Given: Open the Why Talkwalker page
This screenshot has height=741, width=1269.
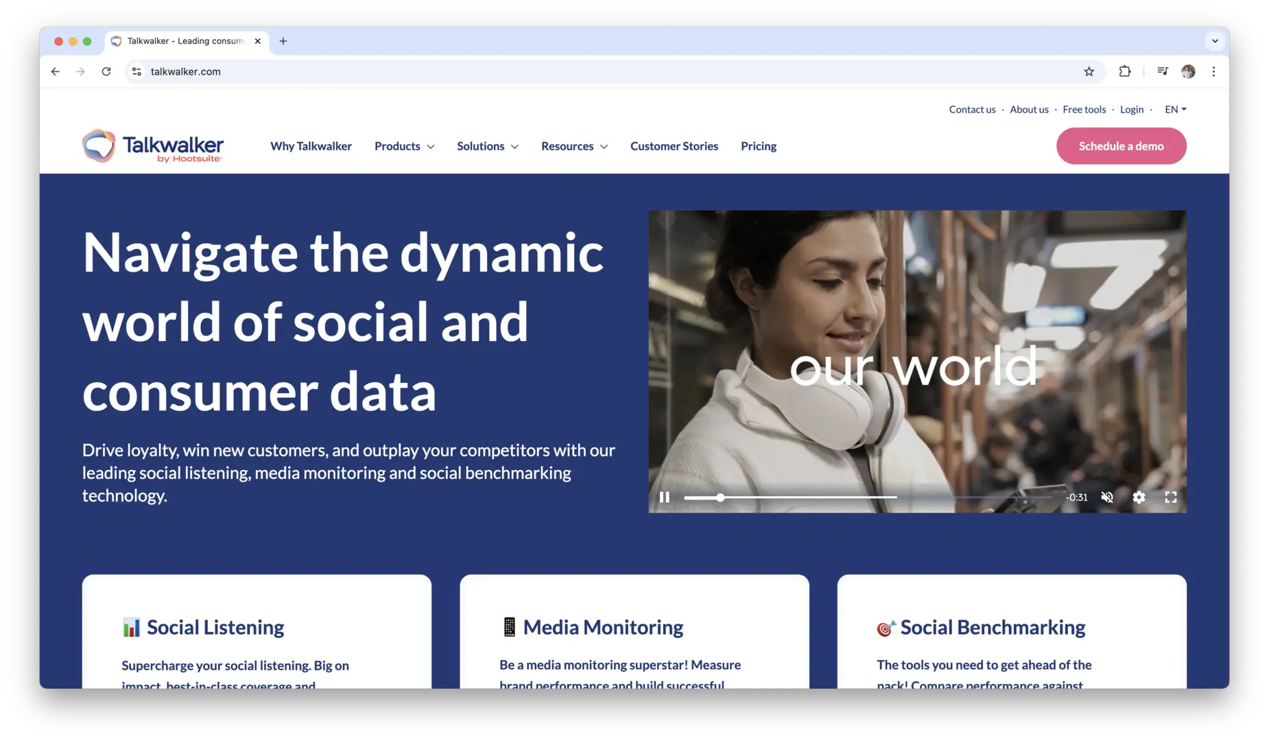Looking at the screenshot, I should pos(311,146).
